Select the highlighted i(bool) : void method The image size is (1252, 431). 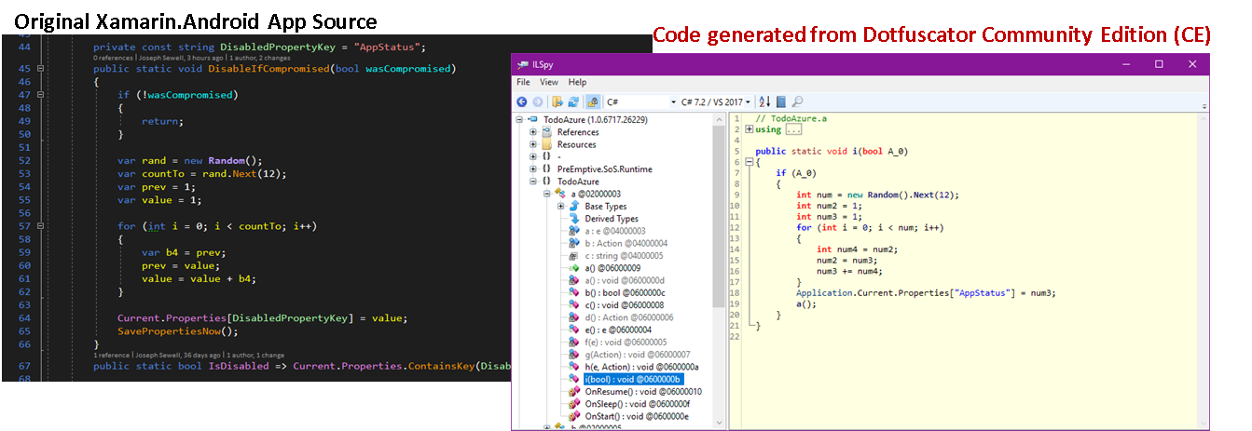pos(633,380)
